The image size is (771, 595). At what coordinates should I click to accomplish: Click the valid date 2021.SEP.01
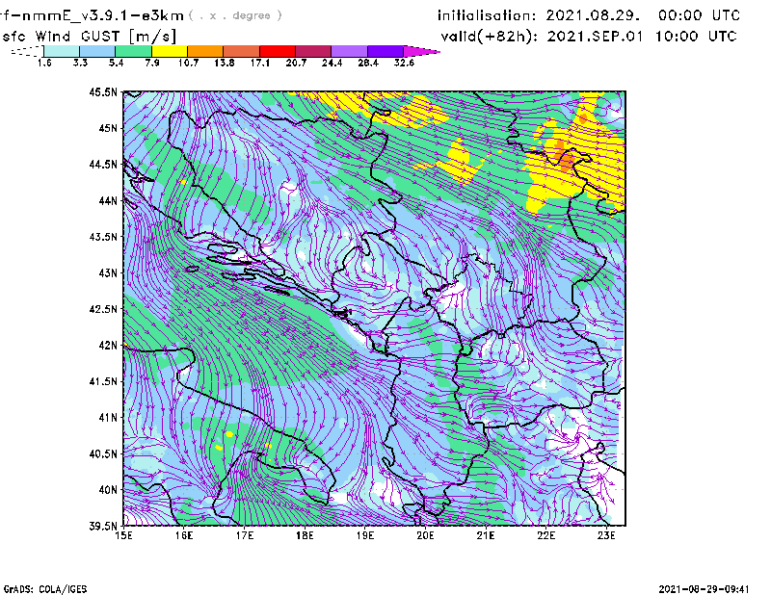click(x=595, y=37)
